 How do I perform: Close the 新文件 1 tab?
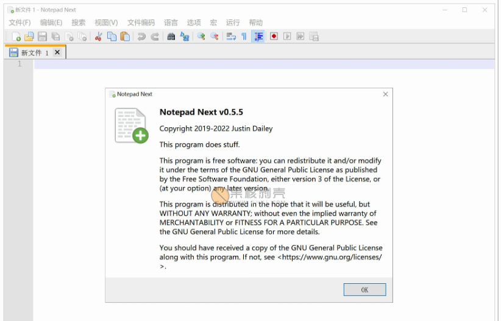pyautogui.click(x=57, y=52)
